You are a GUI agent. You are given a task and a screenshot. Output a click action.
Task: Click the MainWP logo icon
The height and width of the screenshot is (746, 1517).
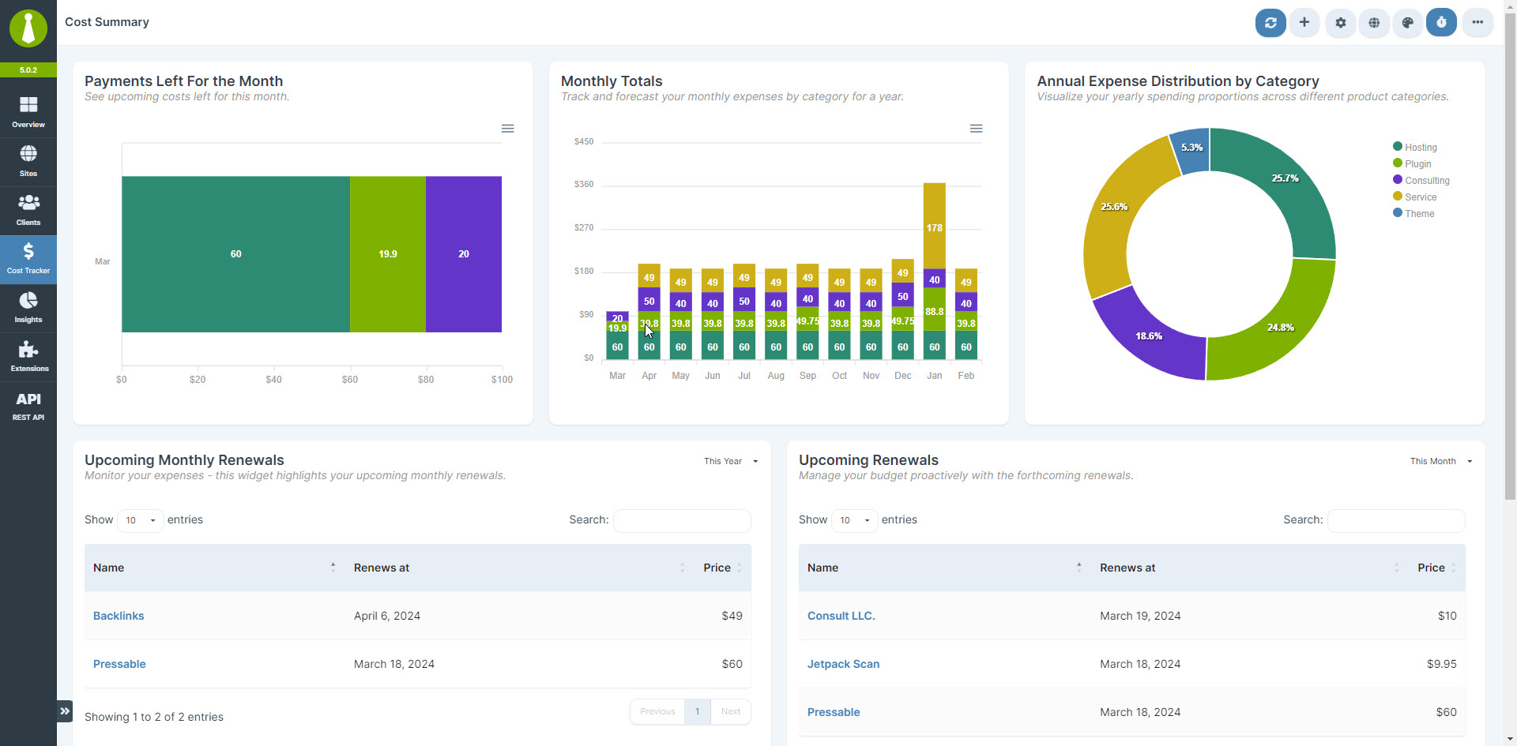[28, 29]
